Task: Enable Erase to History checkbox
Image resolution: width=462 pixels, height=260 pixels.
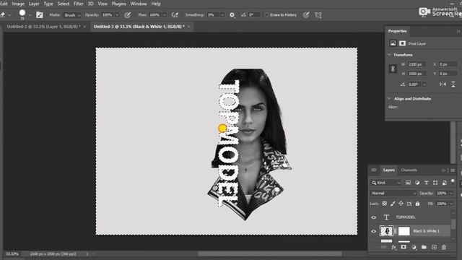Action: 266,14
